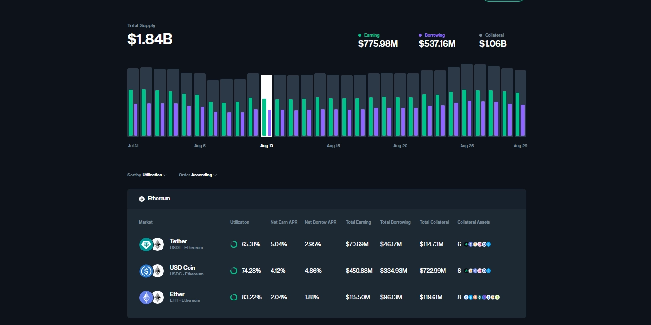The width and height of the screenshot is (651, 325).
Task: Open the Ether market name link
Action: coord(177,294)
